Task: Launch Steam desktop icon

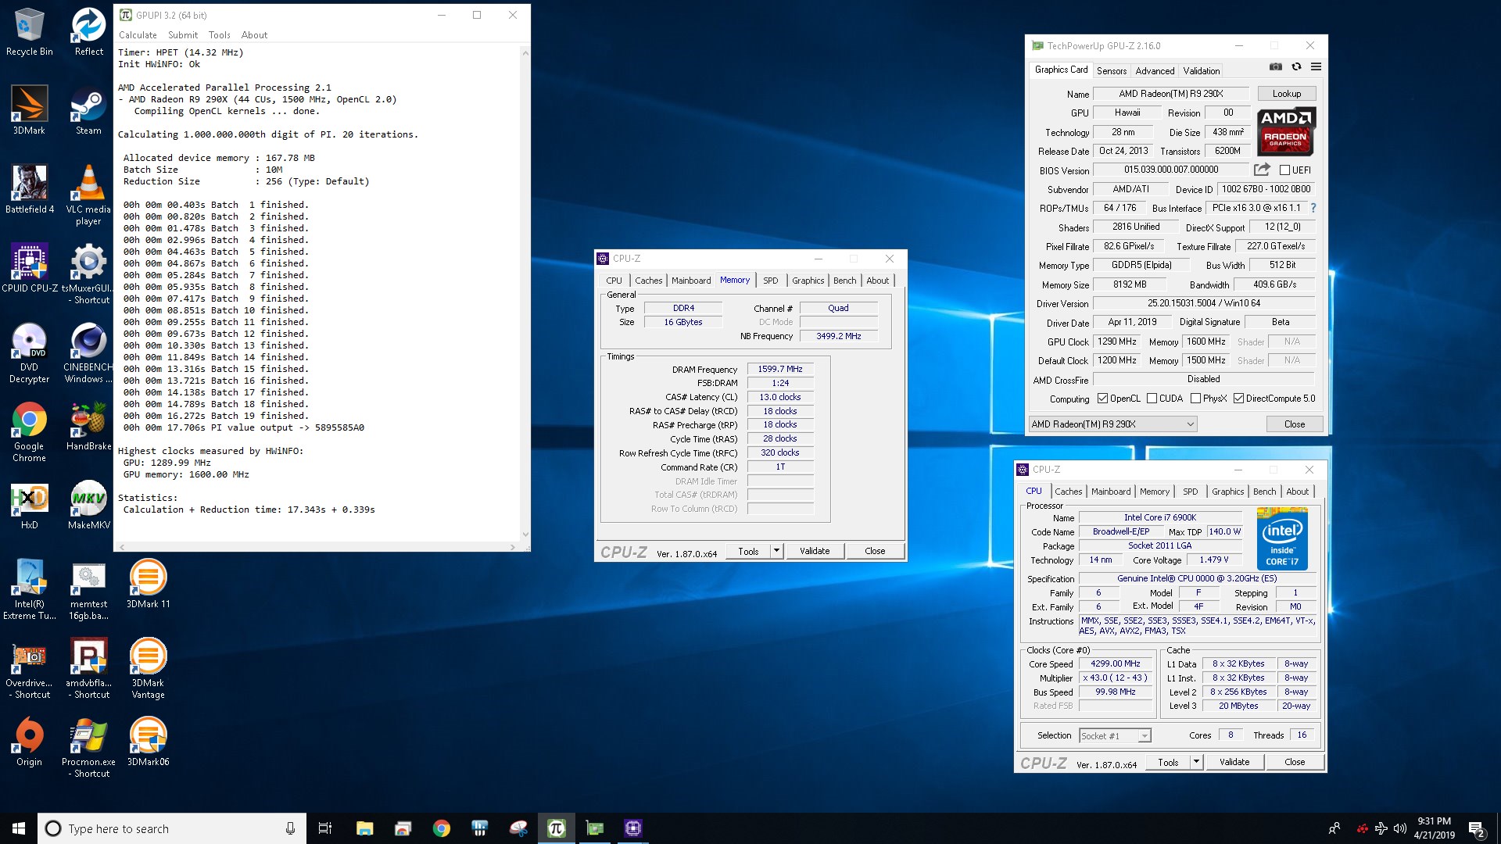Action: pos(88,110)
